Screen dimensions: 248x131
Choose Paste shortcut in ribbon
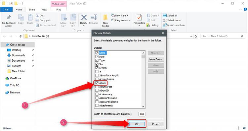[x=46, y=25]
